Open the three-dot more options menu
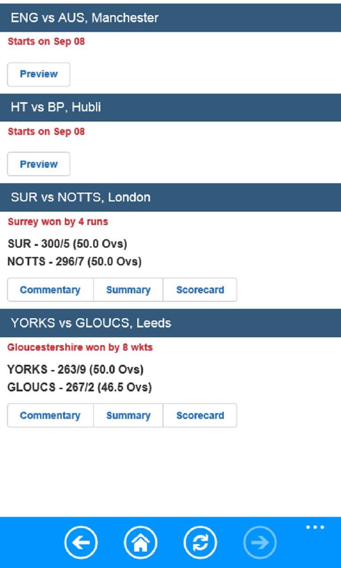Image resolution: width=341 pixels, height=568 pixels. tap(315, 528)
